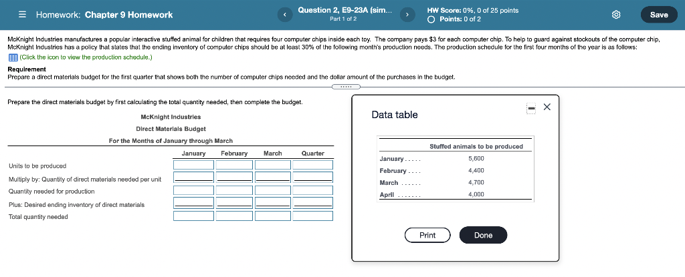Open the 'Click the icon to view the production schedule' link
The width and height of the screenshot is (685, 277).
click(x=86, y=57)
